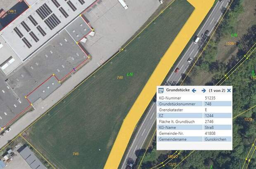
Task: Show next parcel result with right arrow
Action: tap(204, 90)
